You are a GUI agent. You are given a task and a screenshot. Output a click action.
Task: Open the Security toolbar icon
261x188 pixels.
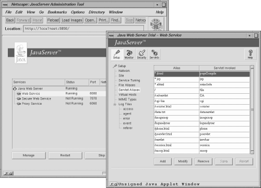pyautogui.click(x=141, y=54)
